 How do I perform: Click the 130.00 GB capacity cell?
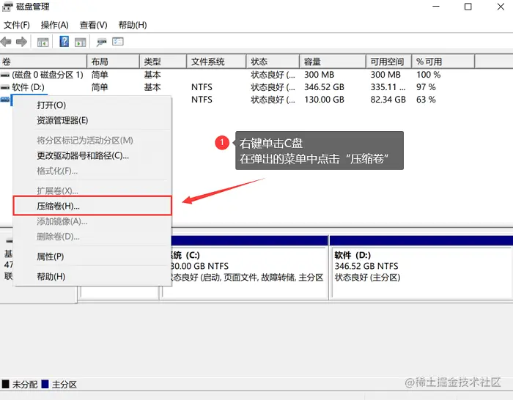[324, 100]
